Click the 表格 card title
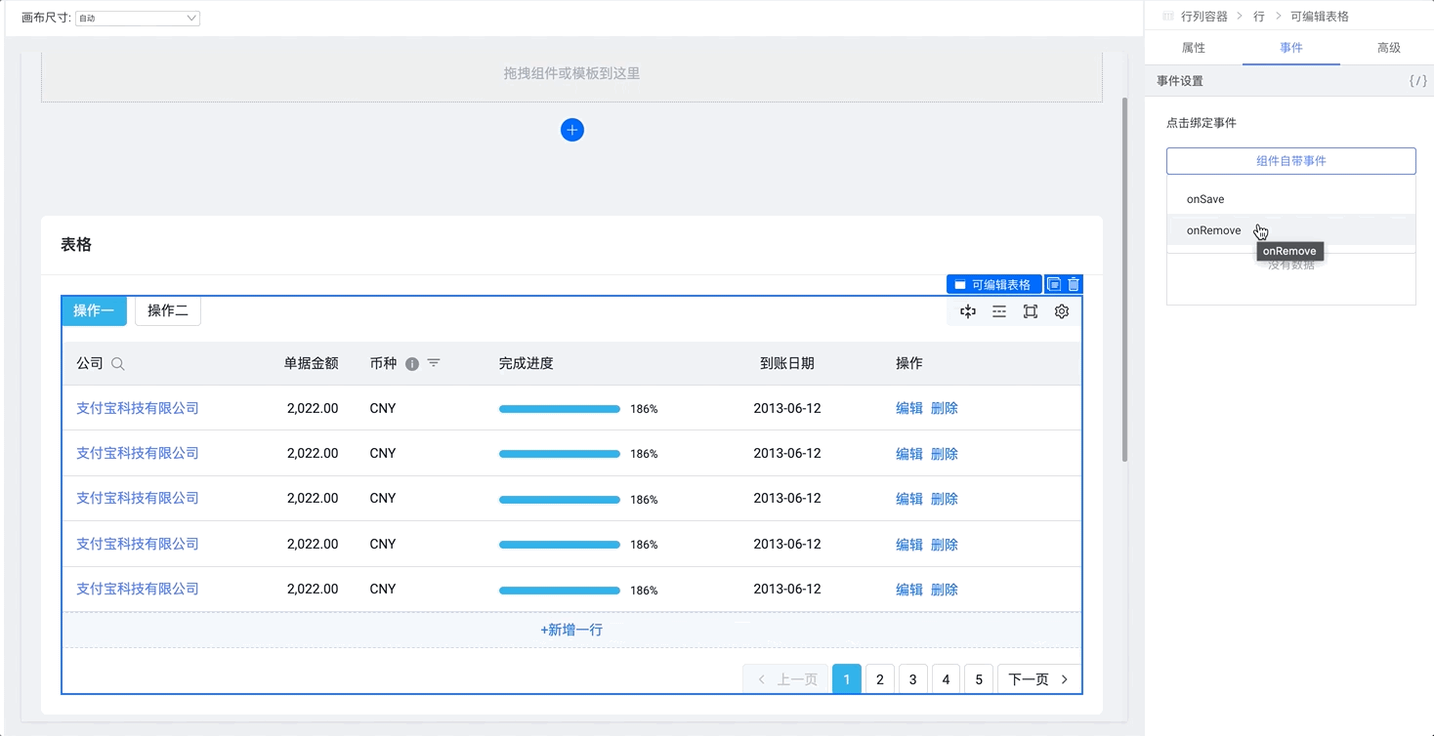Image resolution: width=1434 pixels, height=736 pixels. pyautogui.click(x=76, y=245)
